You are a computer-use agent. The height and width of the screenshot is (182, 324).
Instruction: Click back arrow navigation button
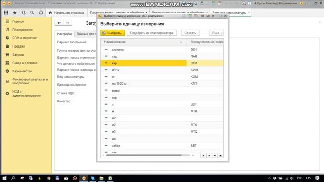(59, 23)
